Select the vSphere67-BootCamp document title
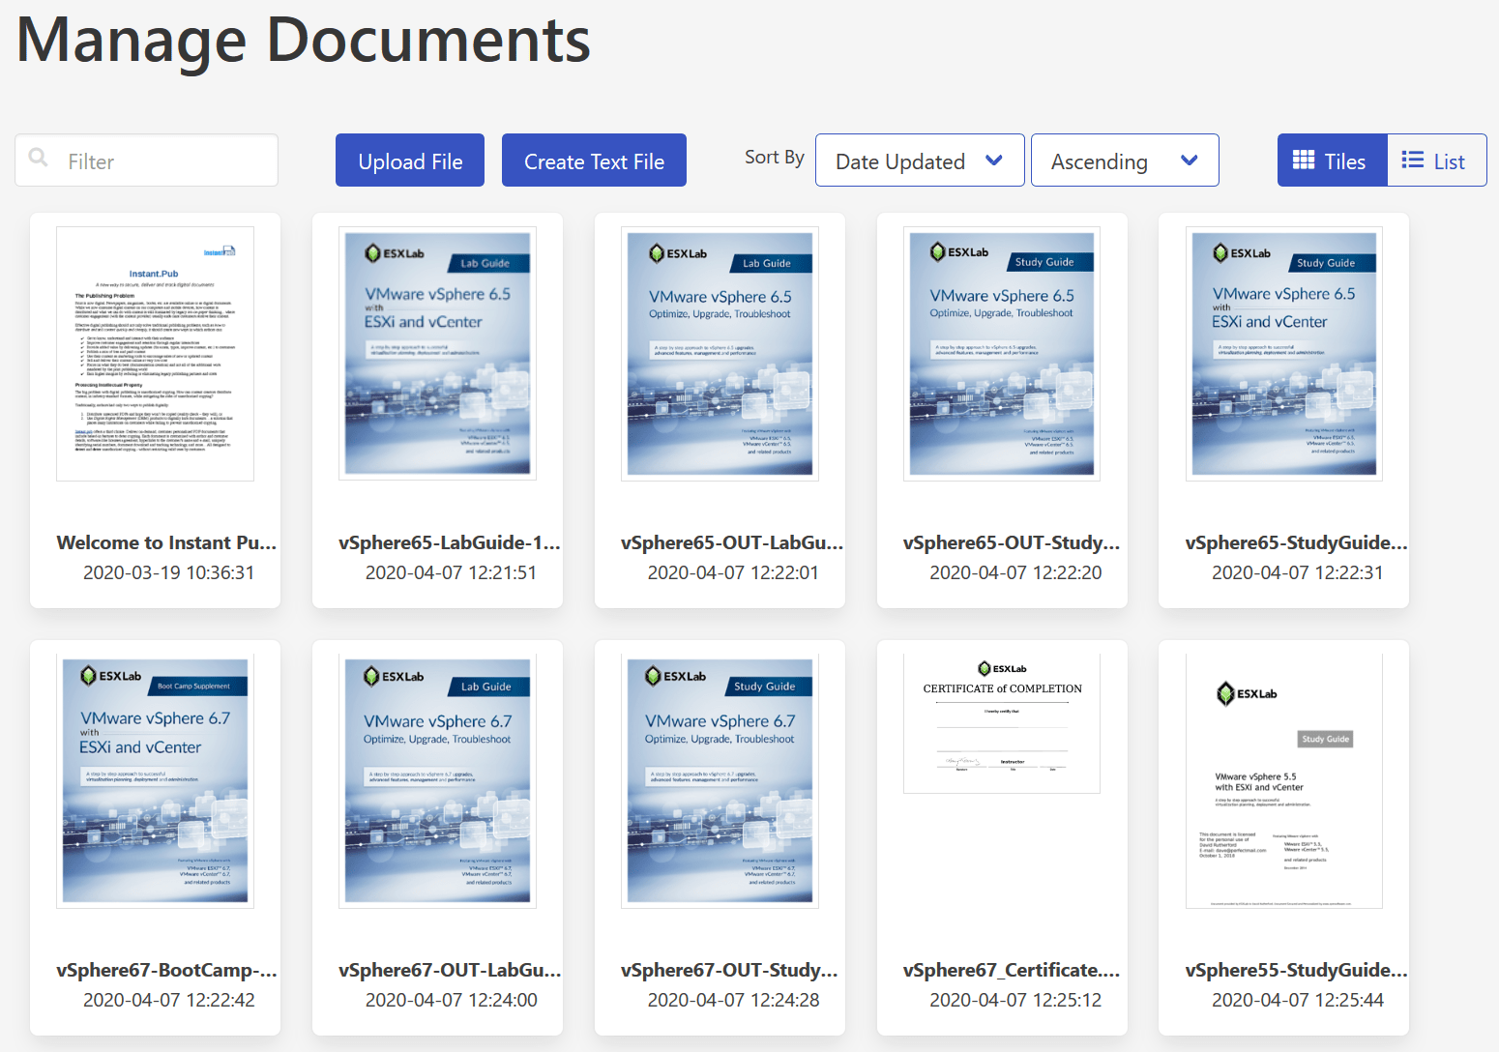 point(166,970)
